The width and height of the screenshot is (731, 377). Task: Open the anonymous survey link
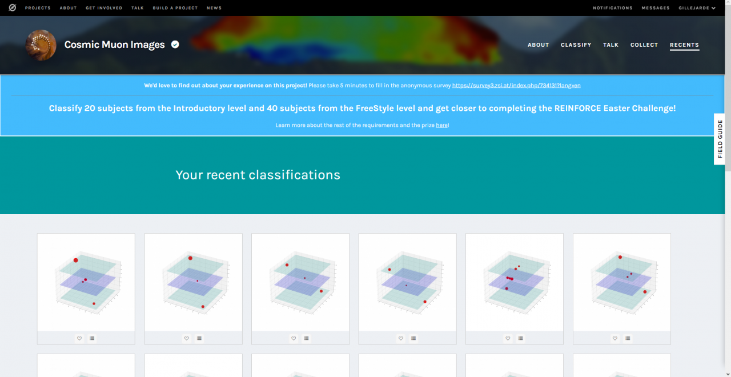516,85
